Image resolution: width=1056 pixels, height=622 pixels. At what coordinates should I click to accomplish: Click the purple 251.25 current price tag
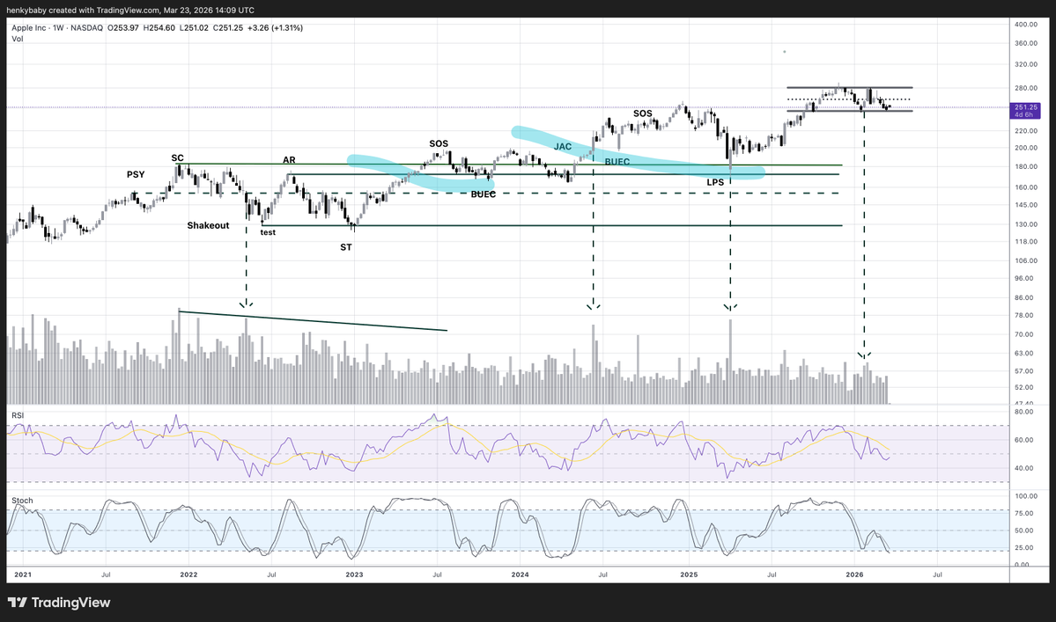click(1026, 107)
